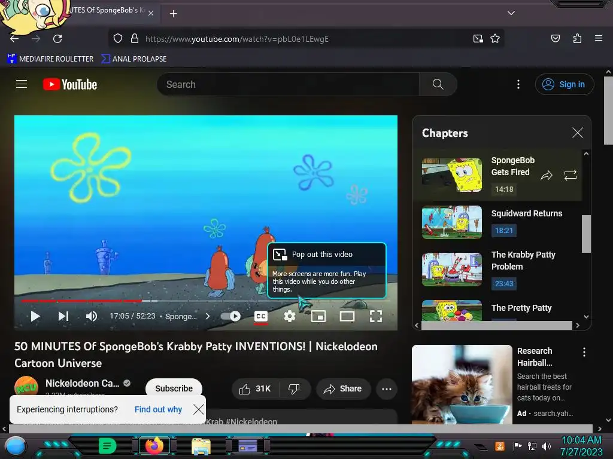613x459 pixels.
Task: Open the player settings gear
Action: (x=289, y=316)
